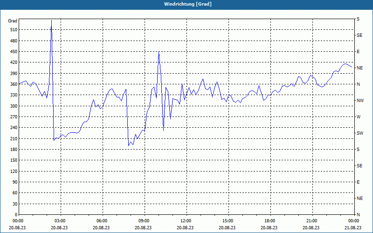Click the 120 y-axis value

(14, 171)
